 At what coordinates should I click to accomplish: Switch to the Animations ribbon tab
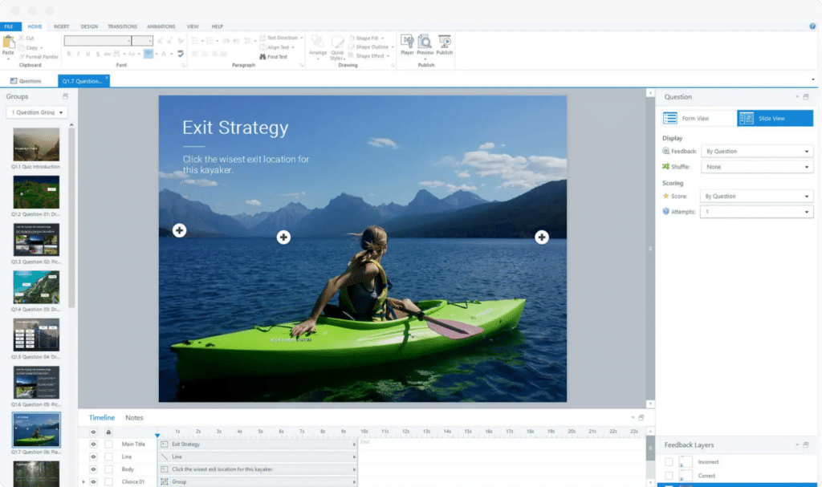[162, 26]
